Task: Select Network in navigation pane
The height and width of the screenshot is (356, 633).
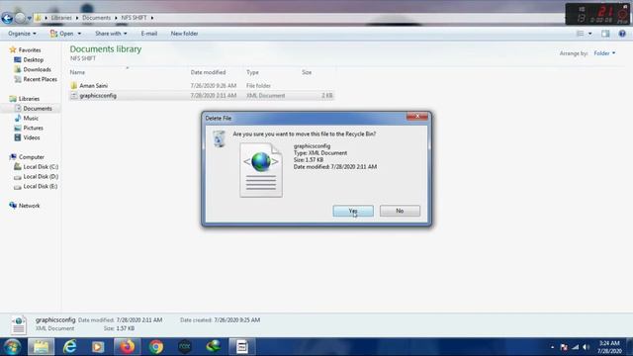Action: 29,206
